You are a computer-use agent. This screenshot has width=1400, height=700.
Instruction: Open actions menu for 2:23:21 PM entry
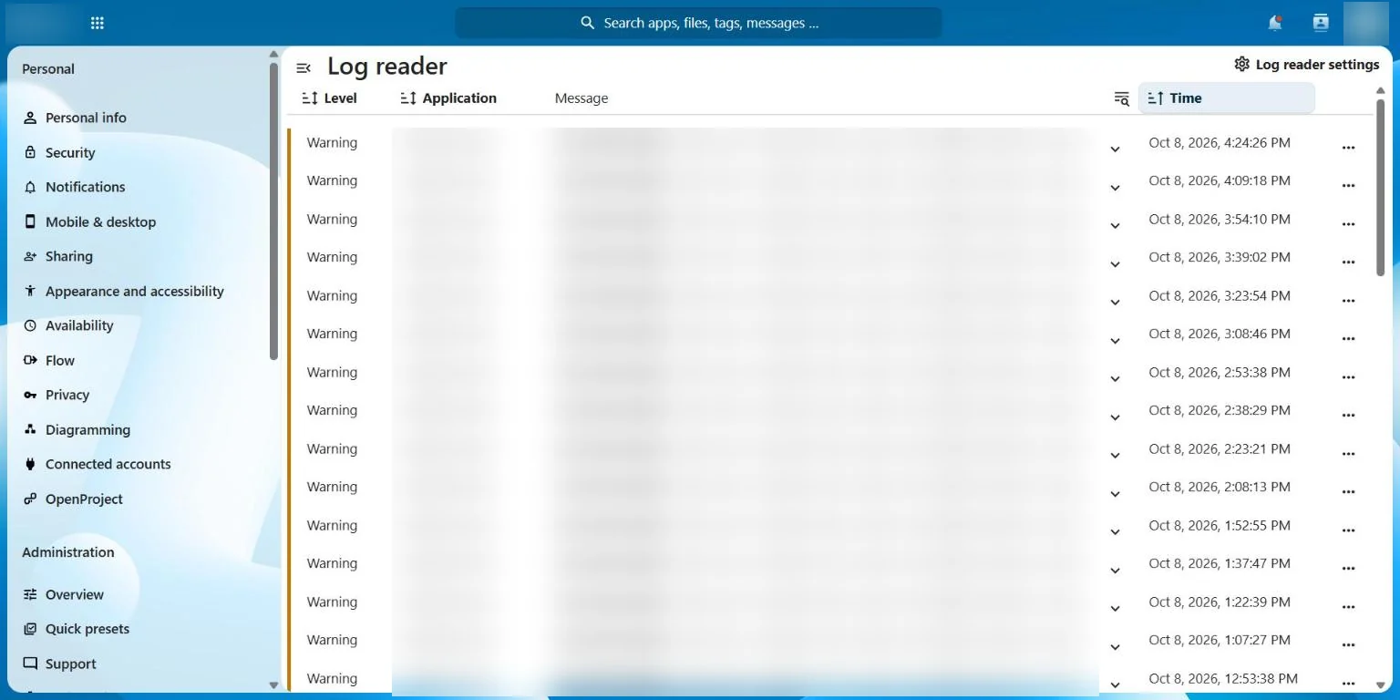(x=1349, y=454)
